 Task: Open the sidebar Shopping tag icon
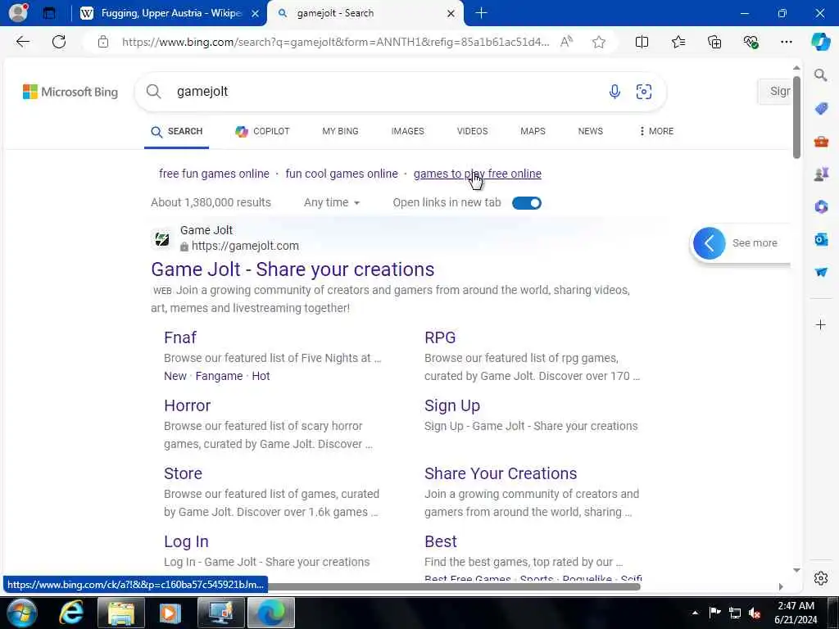tap(821, 109)
